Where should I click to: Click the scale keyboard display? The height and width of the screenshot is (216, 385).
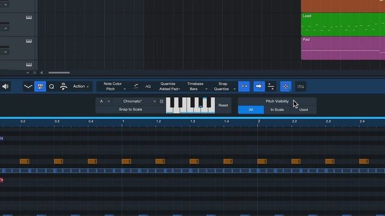coord(191,106)
